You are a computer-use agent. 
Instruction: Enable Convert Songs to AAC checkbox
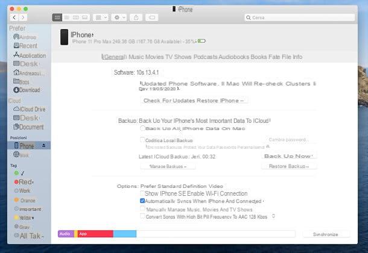(142, 216)
